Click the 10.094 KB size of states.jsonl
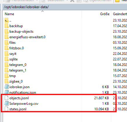 click(x=102, y=109)
